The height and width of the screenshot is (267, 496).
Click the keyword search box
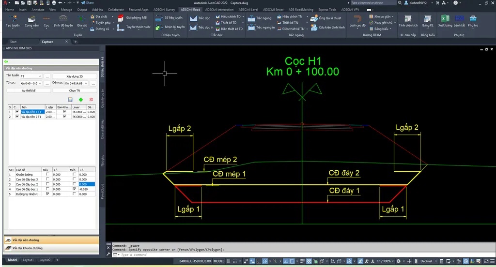(x=373, y=3)
